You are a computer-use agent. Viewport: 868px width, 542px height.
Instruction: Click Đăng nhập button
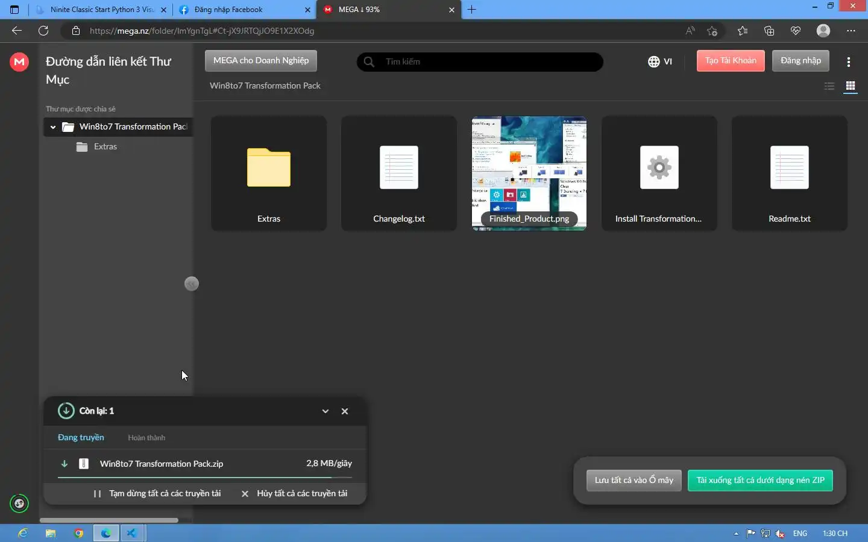[x=800, y=60]
